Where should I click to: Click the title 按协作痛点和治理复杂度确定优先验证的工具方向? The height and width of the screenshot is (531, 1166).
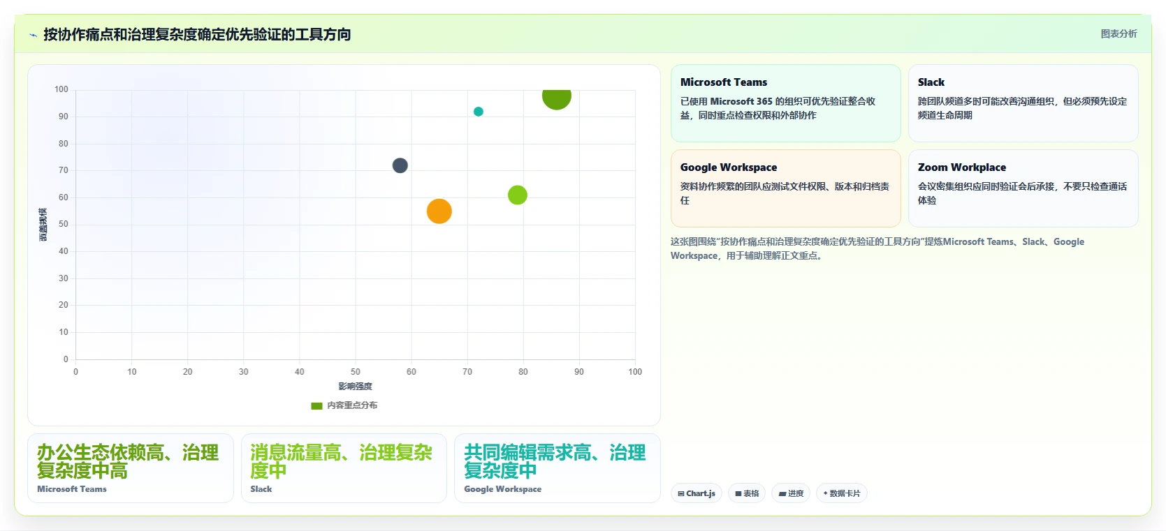(x=197, y=34)
